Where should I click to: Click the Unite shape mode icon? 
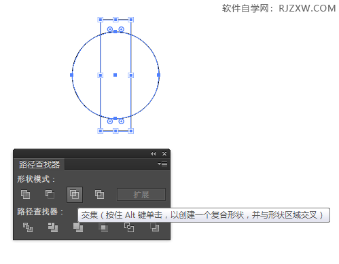(x=25, y=194)
